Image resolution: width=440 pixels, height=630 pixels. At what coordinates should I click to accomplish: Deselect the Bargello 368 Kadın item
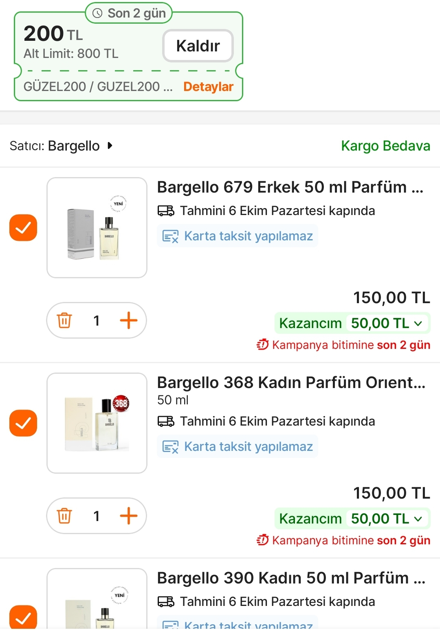click(23, 423)
